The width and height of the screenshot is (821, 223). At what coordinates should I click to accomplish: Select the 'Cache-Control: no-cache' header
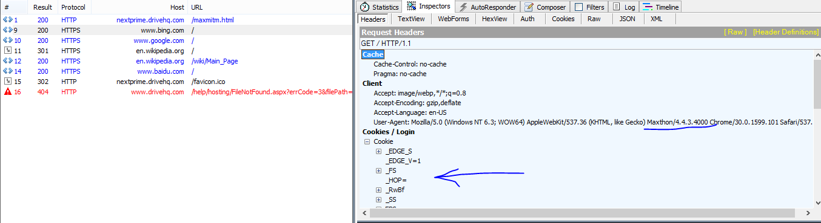410,64
